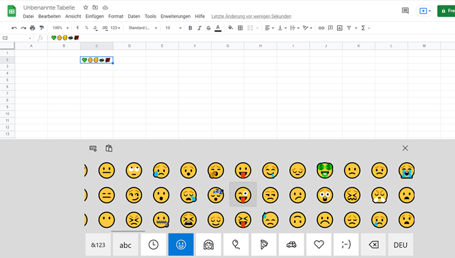This screenshot has width=455, height=258.
Task: Insert the winking tongue-out emoji
Action: (243, 195)
